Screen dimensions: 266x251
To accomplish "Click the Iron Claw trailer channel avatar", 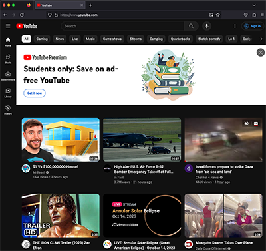I will pos(26,244).
